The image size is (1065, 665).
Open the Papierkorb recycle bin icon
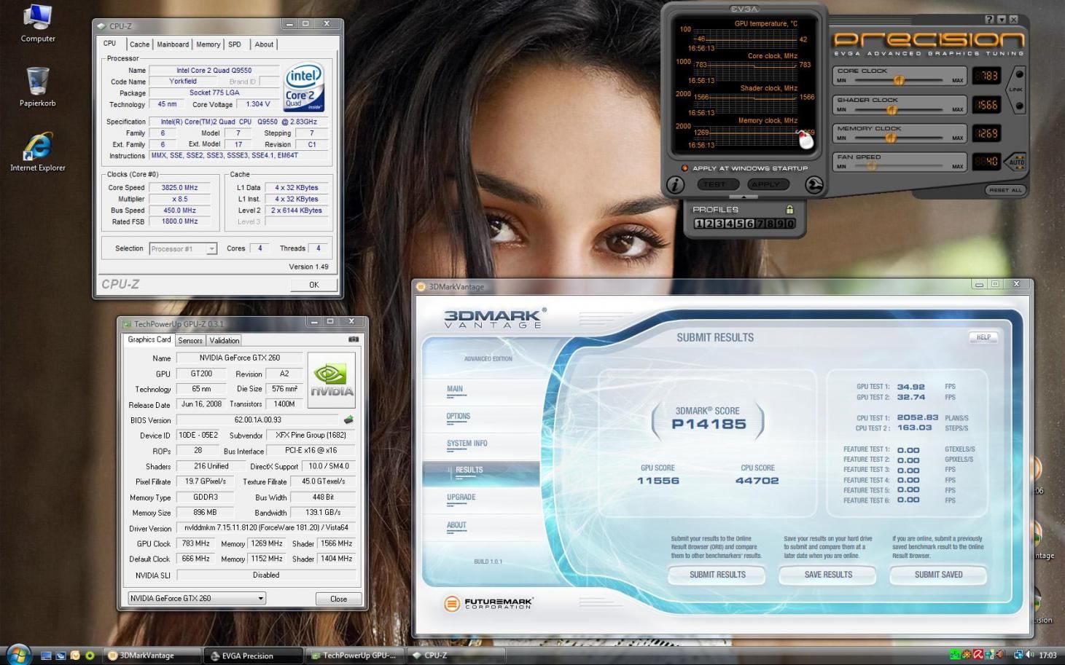point(37,87)
